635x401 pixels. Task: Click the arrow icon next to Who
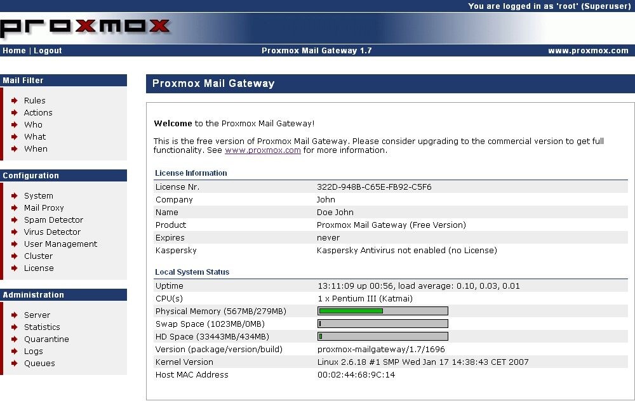pyautogui.click(x=14, y=124)
